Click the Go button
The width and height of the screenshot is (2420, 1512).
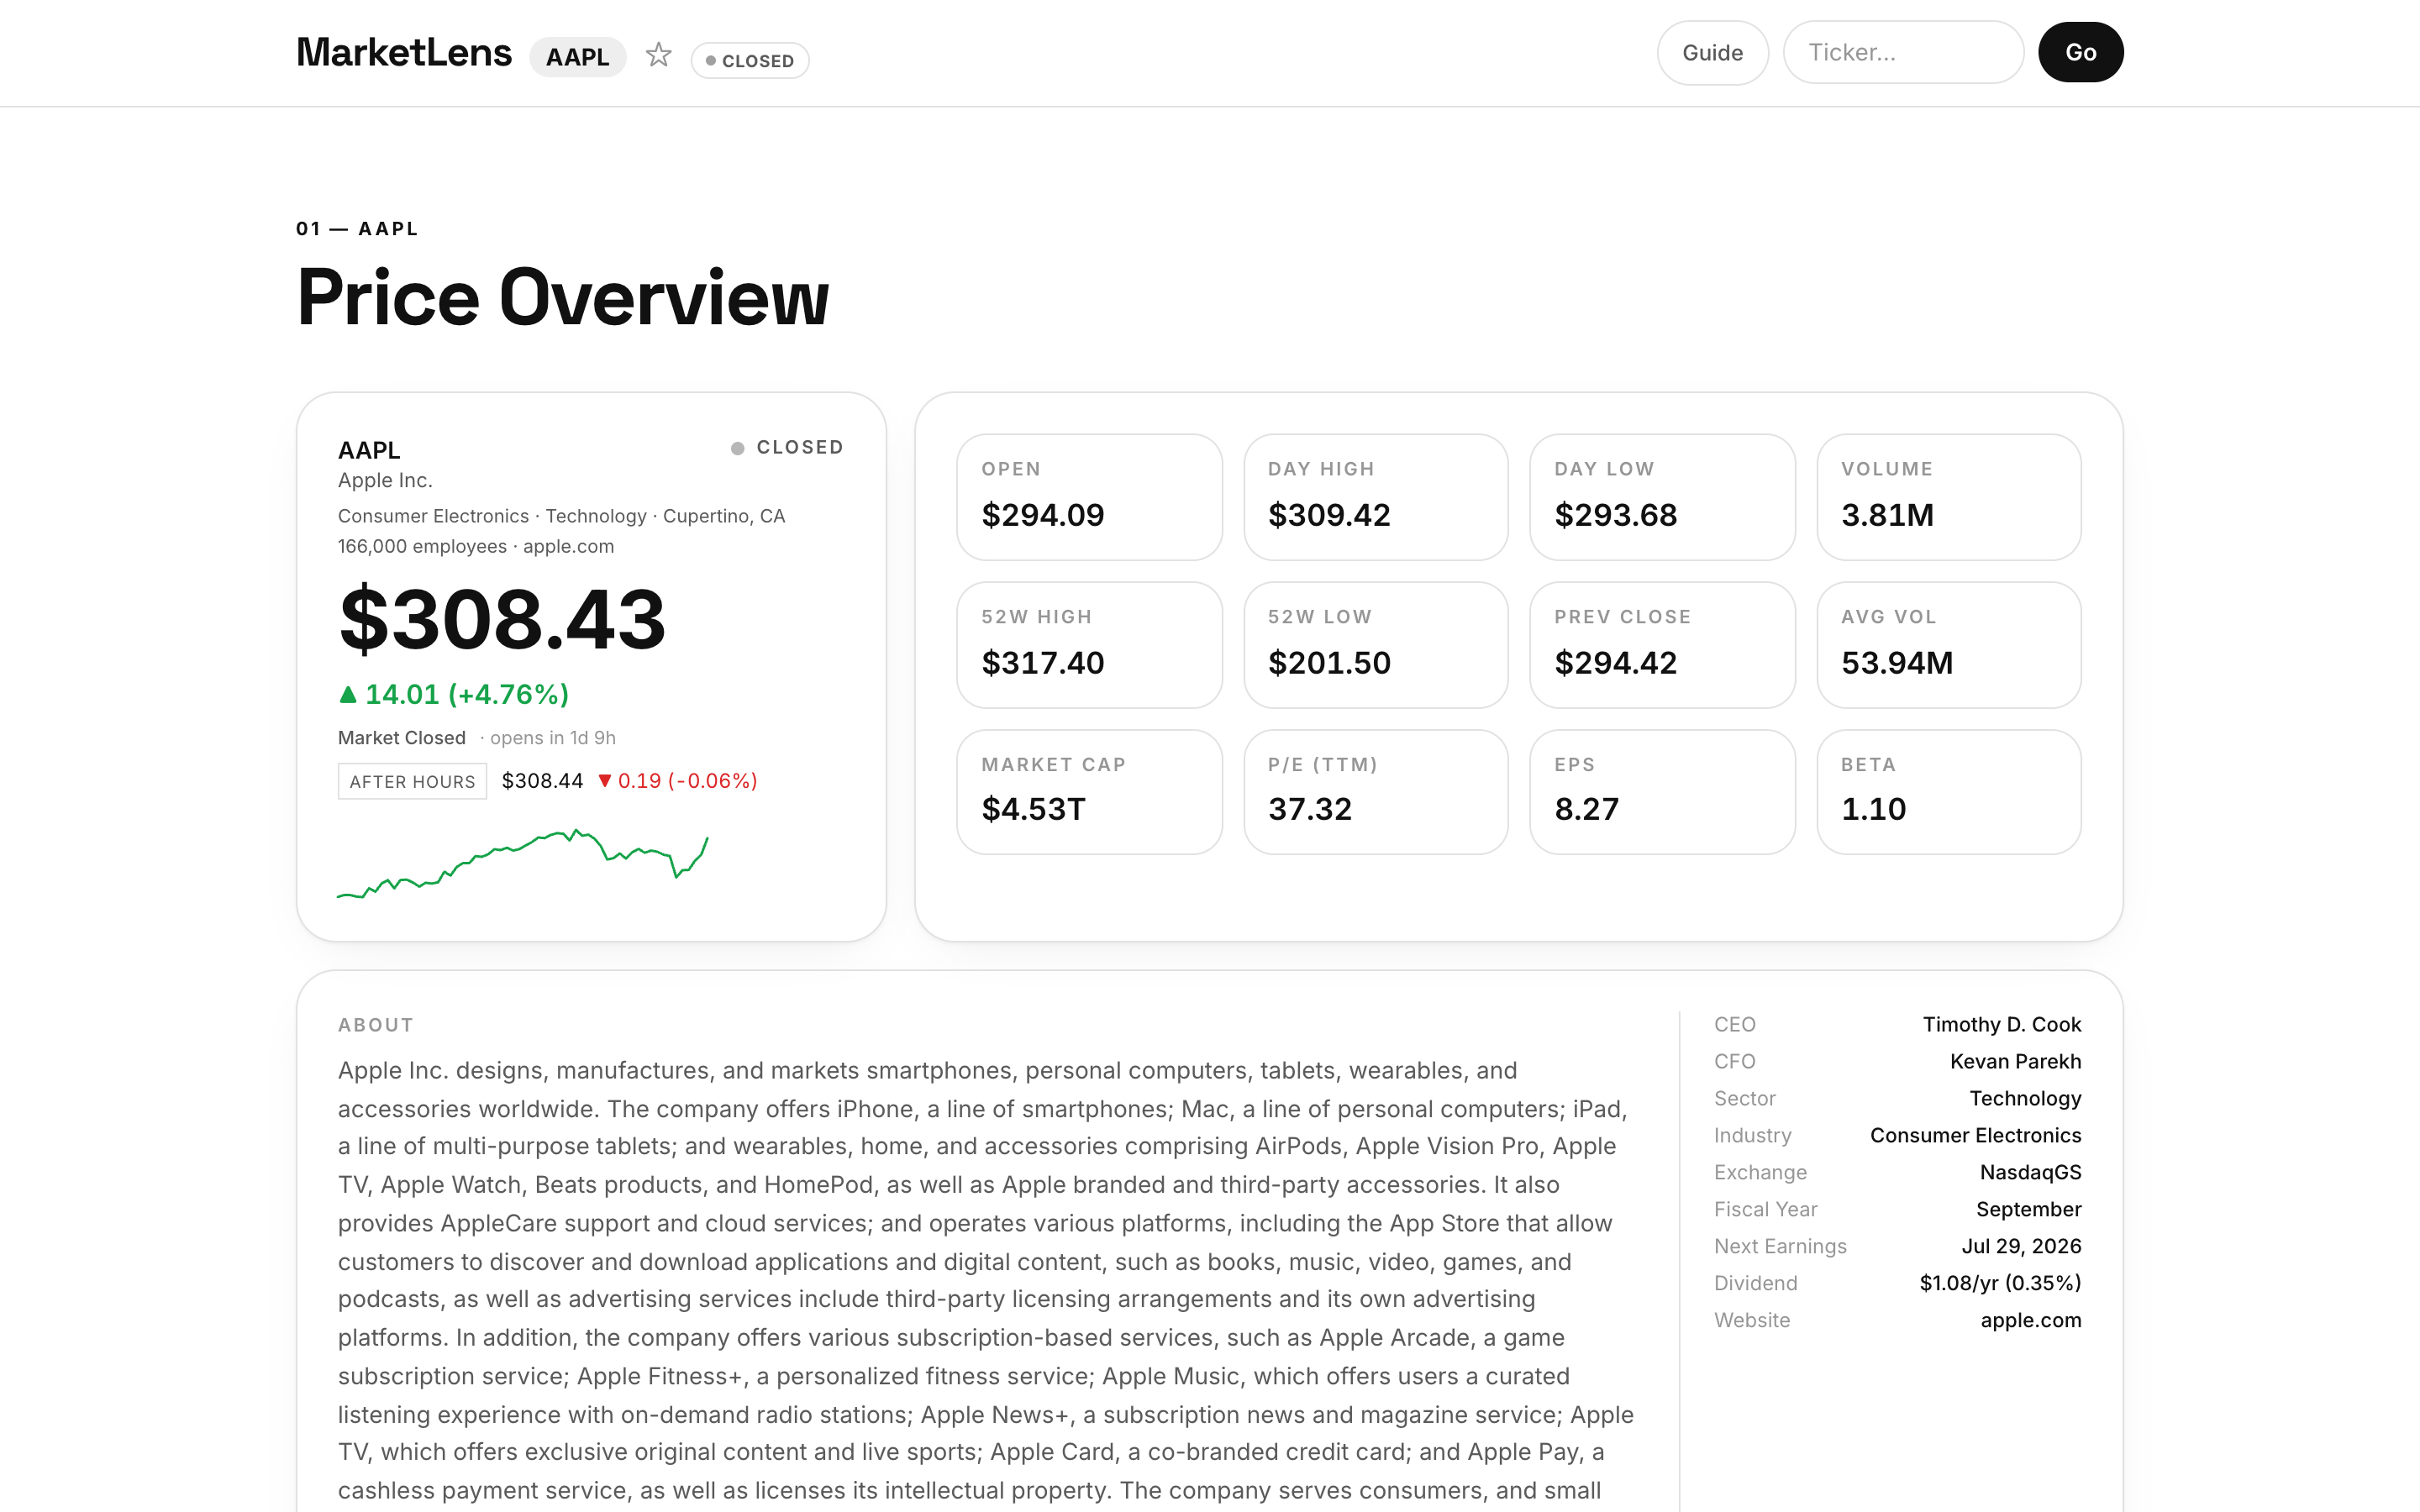[2080, 53]
